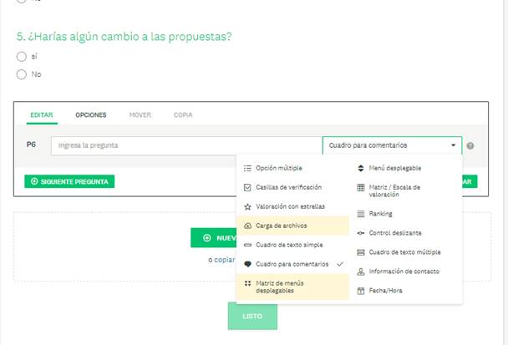Click the green LISTO button
The width and height of the screenshot is (508, 345).
(252, 317)
